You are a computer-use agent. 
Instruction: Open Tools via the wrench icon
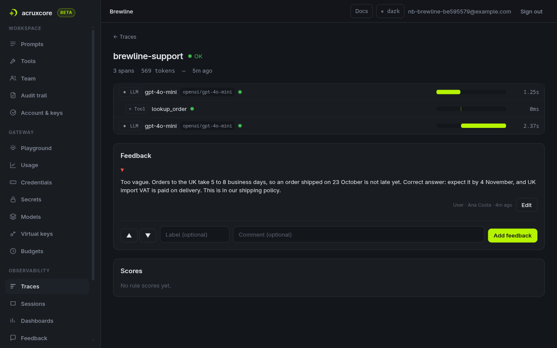click(x=13, y=61)
